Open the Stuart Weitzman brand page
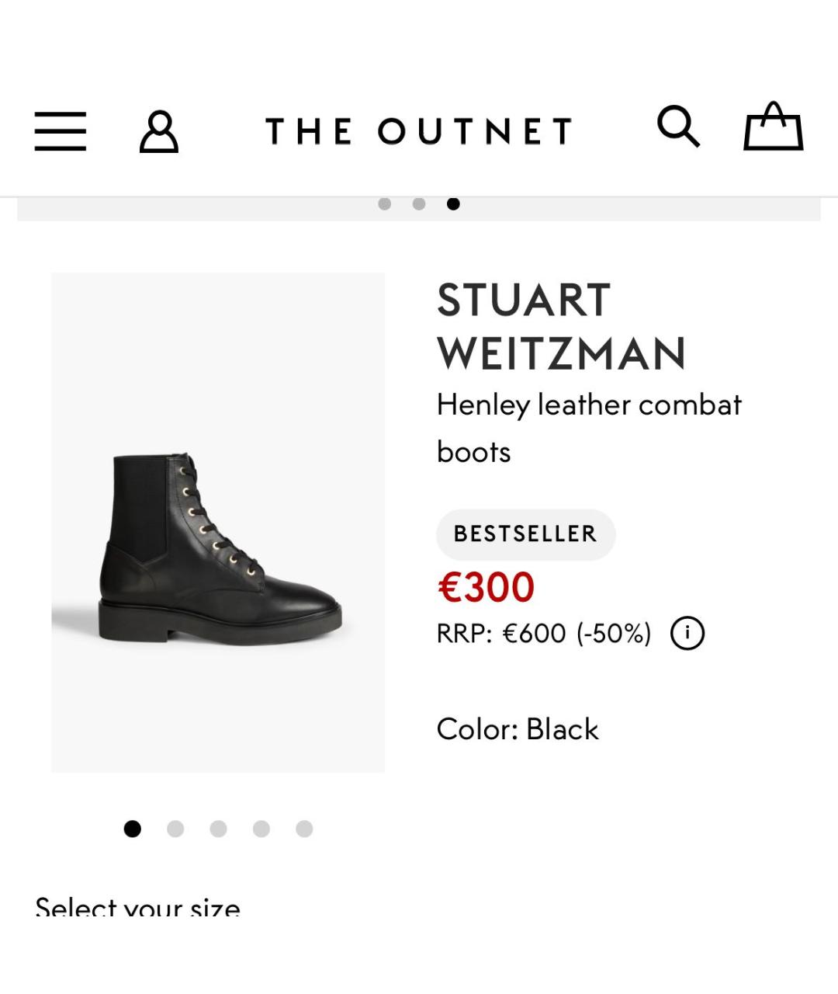Viewport: 838px width, 994px height. [562, 326]
